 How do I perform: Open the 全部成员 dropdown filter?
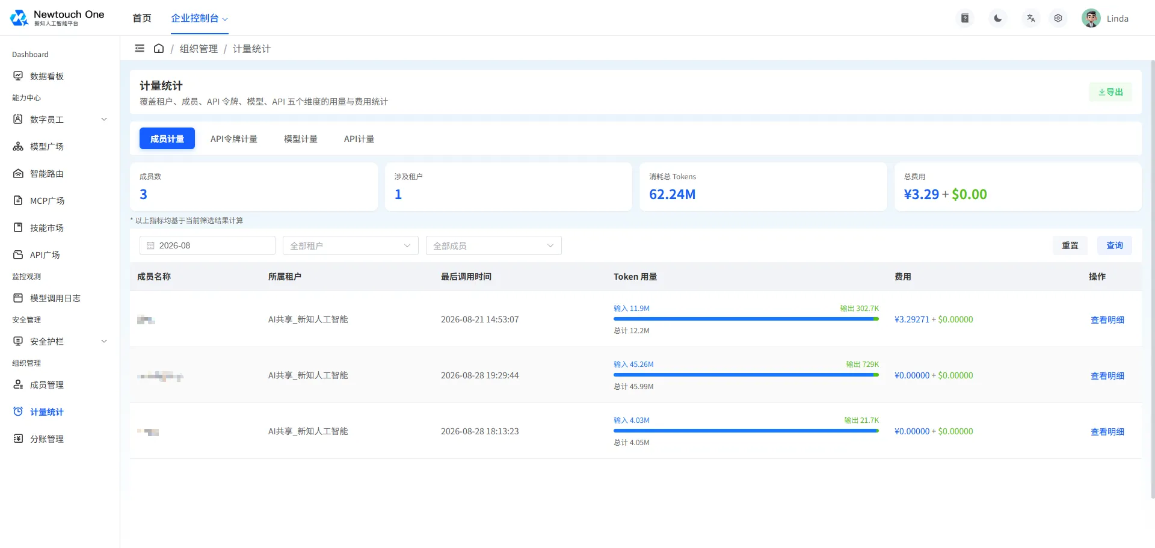click(494, 245)
